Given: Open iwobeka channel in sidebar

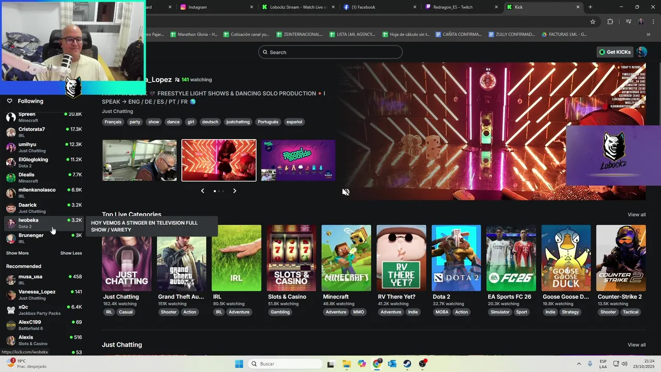Looking at the screenshot, I should pyautogui.click(x=44, y=223).
